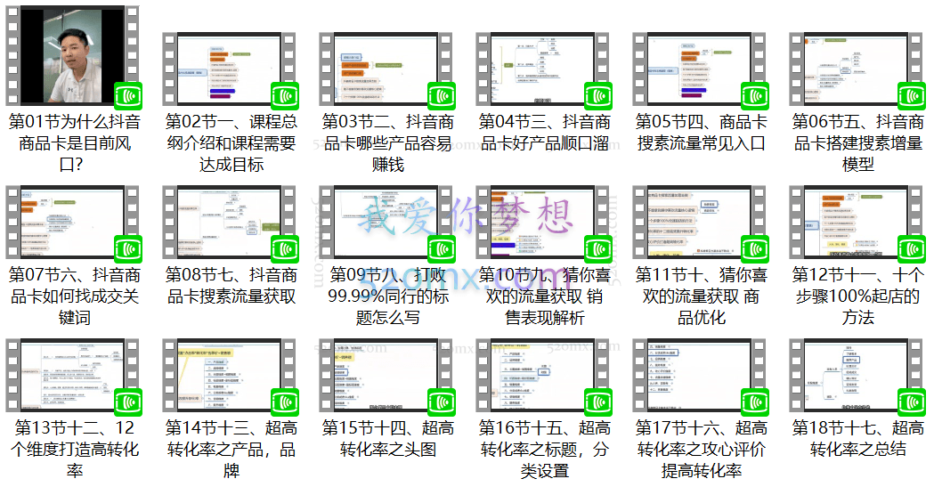Image resolution: width=934 pixels, height=487 pixels.
Task: Select file name 第11节十、猜你喜欢的流量获取 商品优化
Action: 701,296
